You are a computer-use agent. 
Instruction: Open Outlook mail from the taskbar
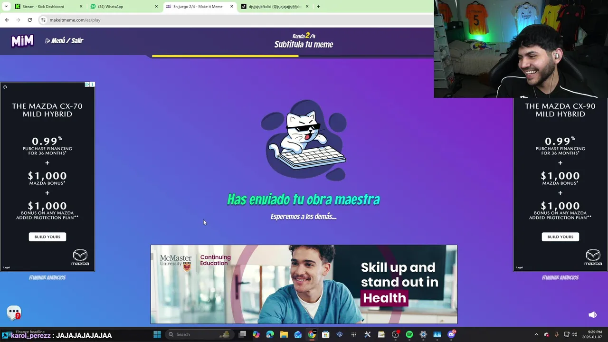tap(298, 334)
